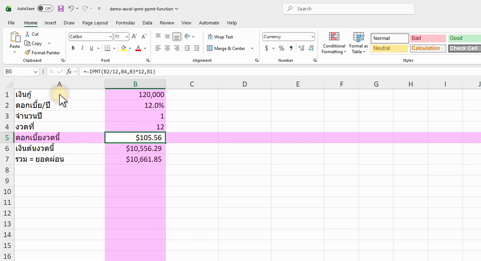Activate the Format Painter

tap(42, 53)
